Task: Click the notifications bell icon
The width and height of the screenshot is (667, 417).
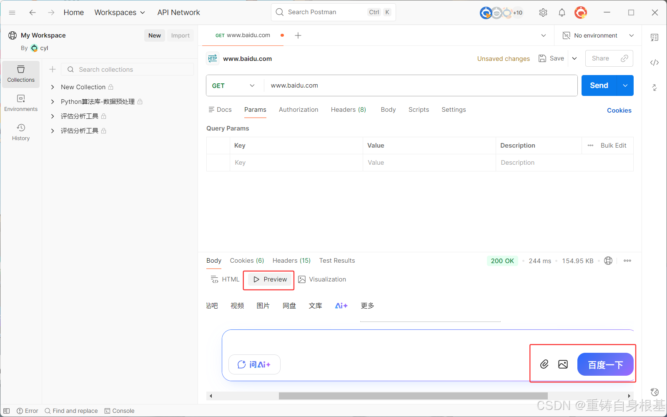Action: click(562, 13)
